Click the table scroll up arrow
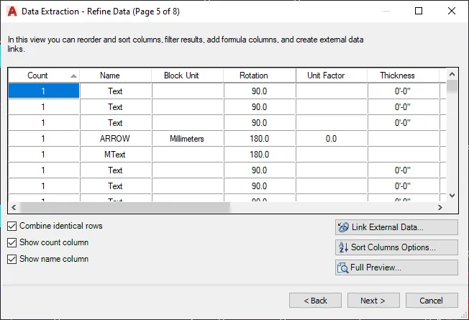Screen dimensions: 469x320 pyautogui.click(x=452, y=74)
